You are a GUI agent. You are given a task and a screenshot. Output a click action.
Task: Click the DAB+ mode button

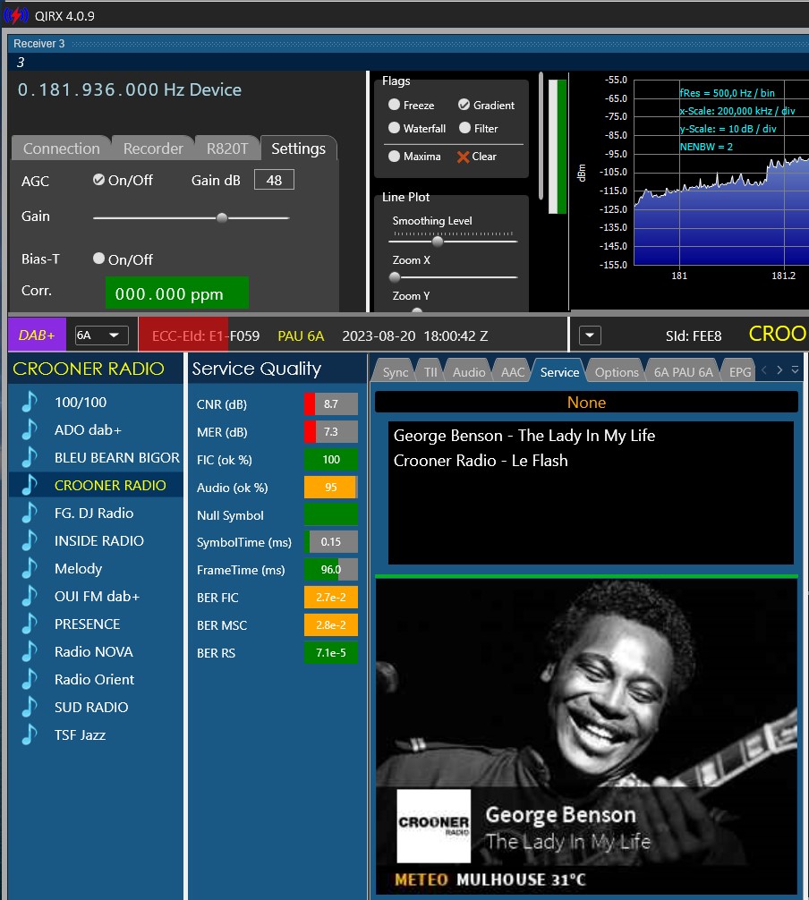click(x=37, y=335)
